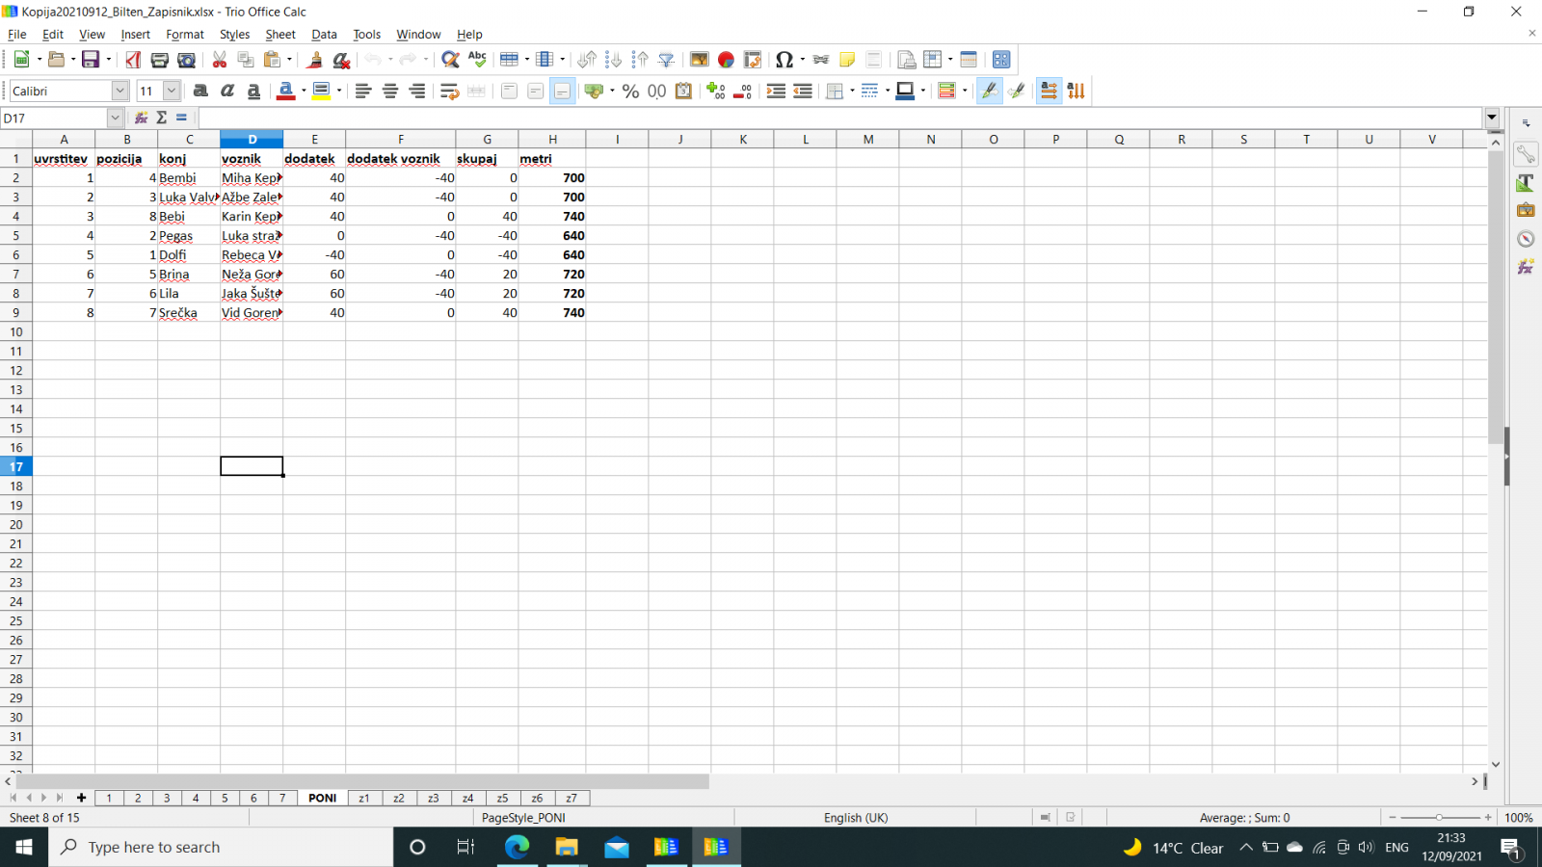Expand the font size dropdown
This screenshot has width=1542, height=867.
coord(172,91)
